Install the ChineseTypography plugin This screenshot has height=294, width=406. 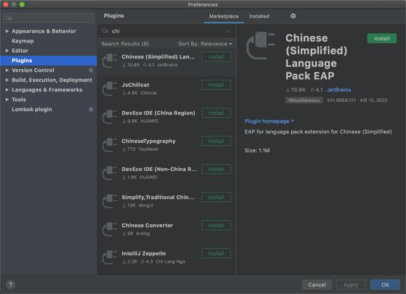click(216, 141)
